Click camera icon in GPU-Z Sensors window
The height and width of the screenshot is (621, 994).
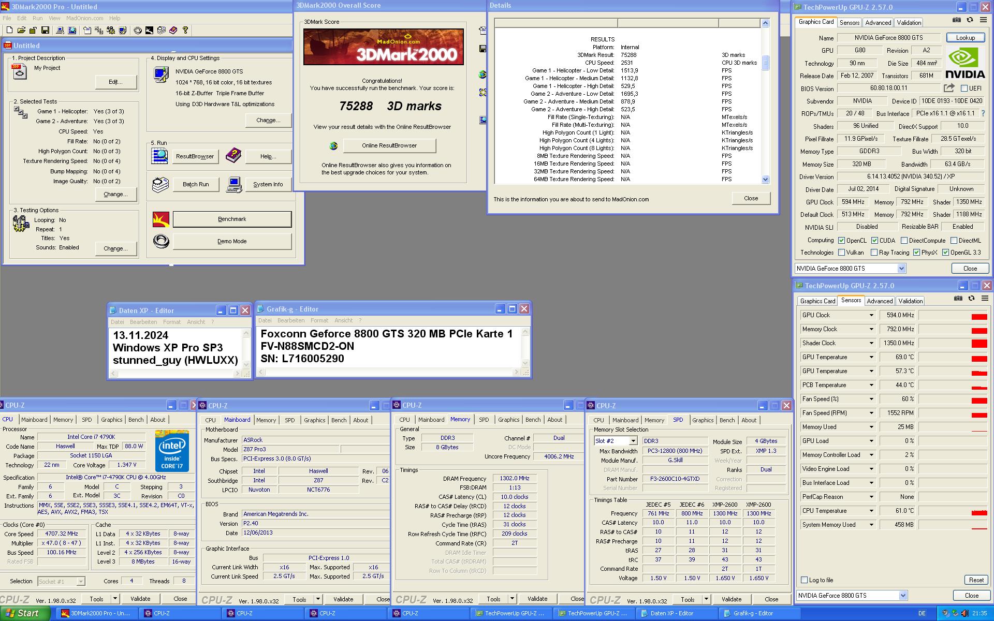click(958, 298)
